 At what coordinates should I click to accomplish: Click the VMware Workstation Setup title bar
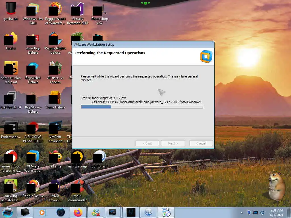[143, 45]
